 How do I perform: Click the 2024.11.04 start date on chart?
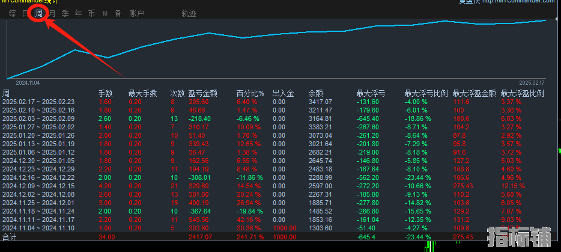click(x=28, y=82)
